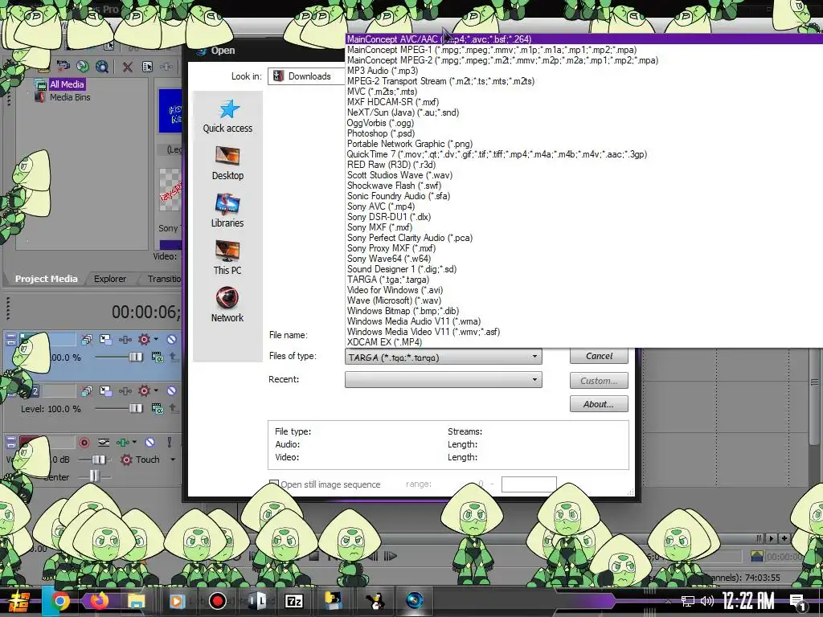Switch to the Explorer tab
The image size is (823, 617).
coord(109,279)
